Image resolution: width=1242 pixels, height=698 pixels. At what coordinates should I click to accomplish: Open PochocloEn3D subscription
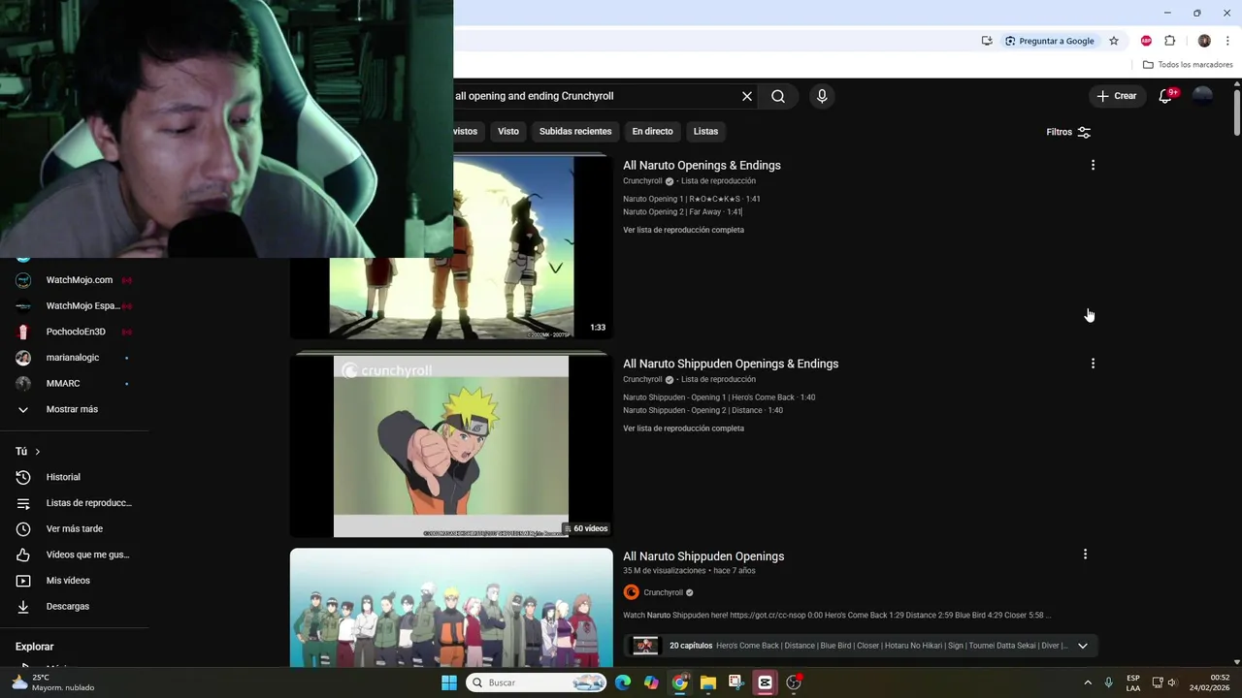(74, 332)
